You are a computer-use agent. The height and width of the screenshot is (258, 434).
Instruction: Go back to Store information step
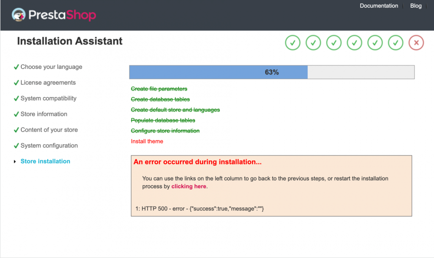click(44, 114)
